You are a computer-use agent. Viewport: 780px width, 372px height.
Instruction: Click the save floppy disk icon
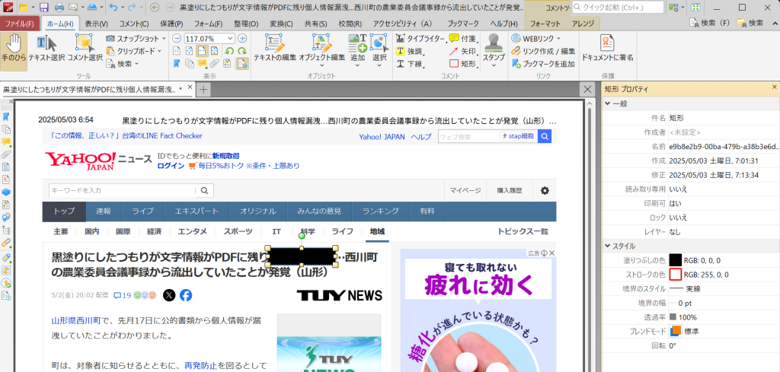coord(44,8)
